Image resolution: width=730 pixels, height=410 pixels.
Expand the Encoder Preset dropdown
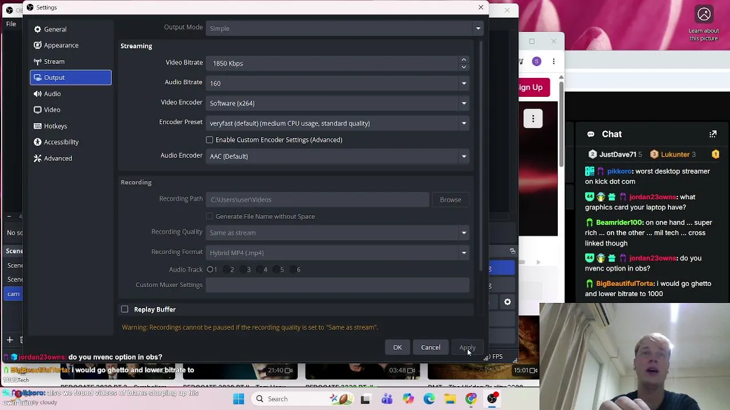338,123
